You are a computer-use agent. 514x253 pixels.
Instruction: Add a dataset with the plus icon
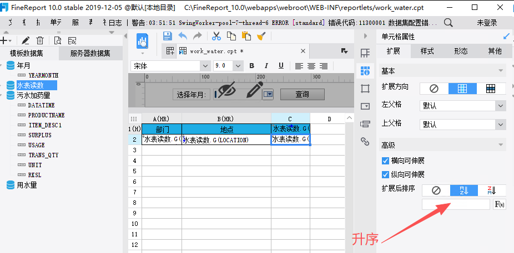[4, 40]
